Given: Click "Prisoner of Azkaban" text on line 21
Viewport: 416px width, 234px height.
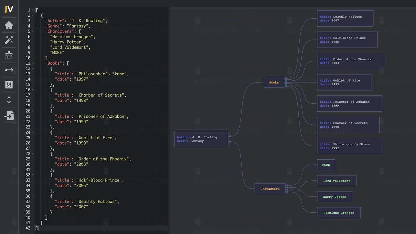Looking at the screenshot, I should pos(102,116).
